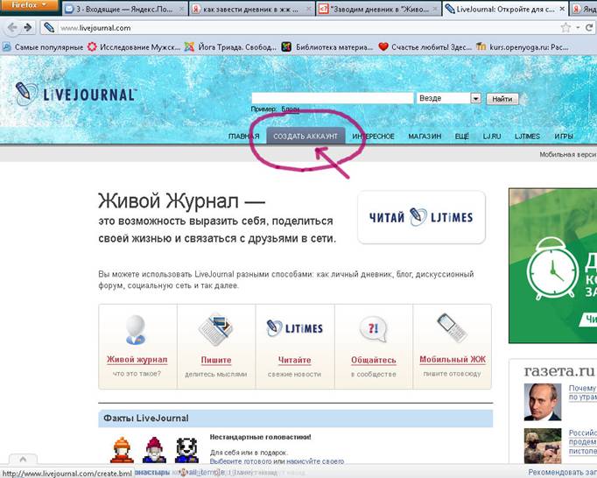597x478 pixels.
Task: Open ЕЩЁ navigation item
Action: point(462,137)
